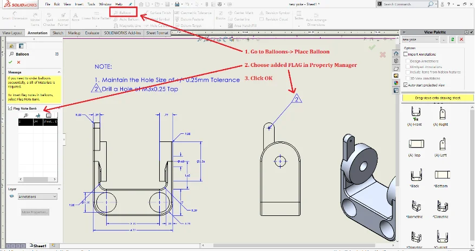Click the Format Painter tool
Image resolution: width=475 pixels, height=251 pixels.
click(63, 18)
